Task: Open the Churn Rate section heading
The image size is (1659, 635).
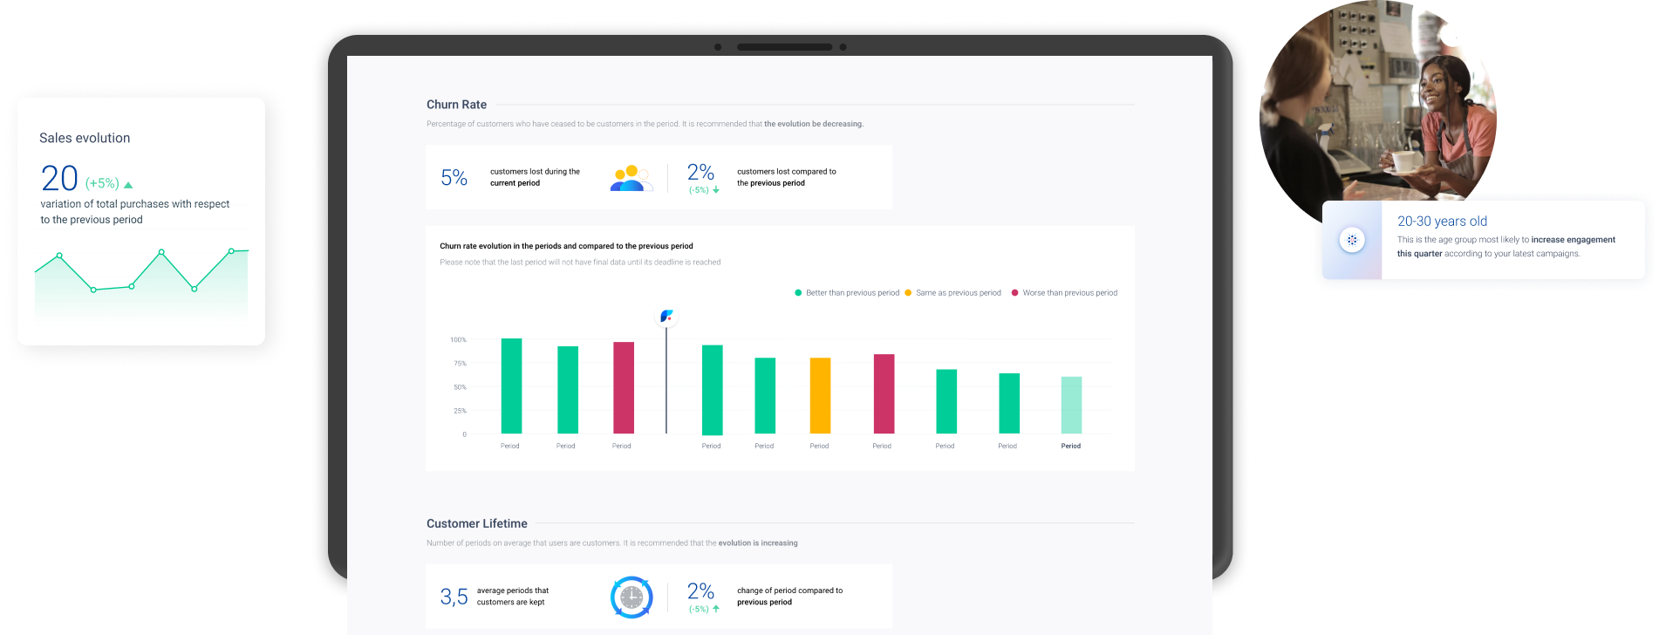Action: (456, 105)
